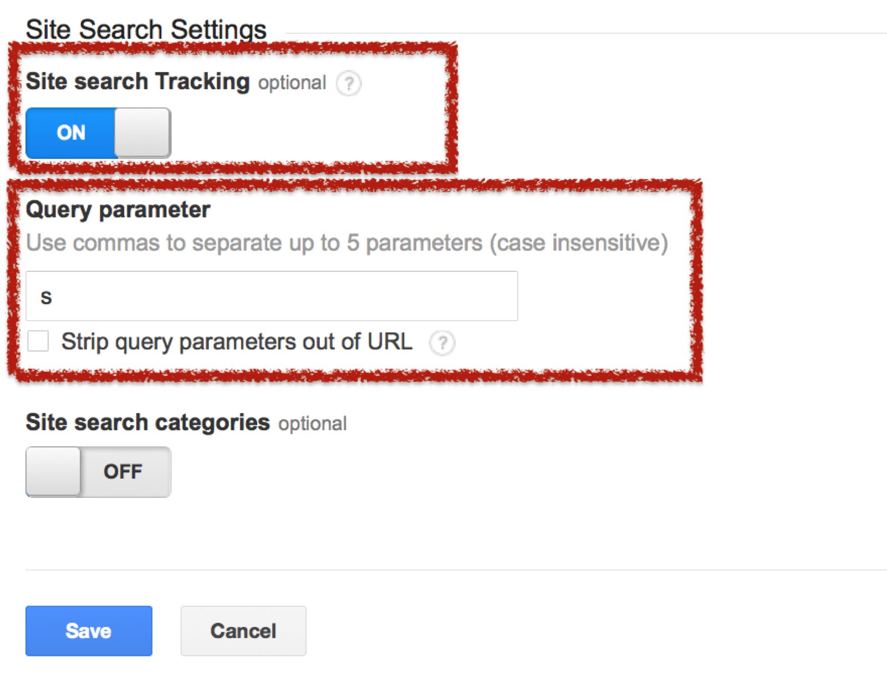Select the Site Search Settings heading

(x=146, y=29)
